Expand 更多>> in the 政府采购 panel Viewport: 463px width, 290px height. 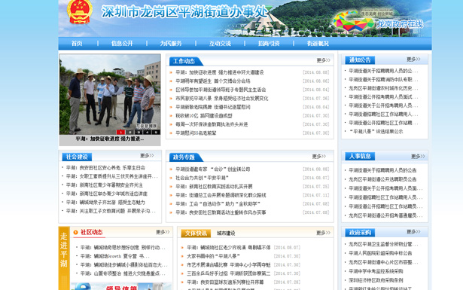pos(413,232)
